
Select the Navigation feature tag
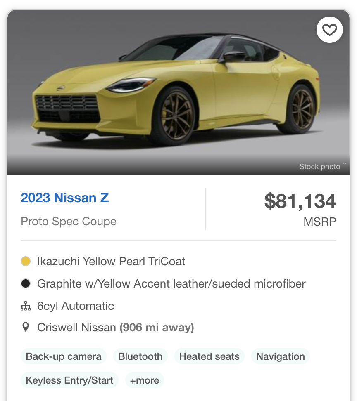pyautogui.click(x=281, y=356)
